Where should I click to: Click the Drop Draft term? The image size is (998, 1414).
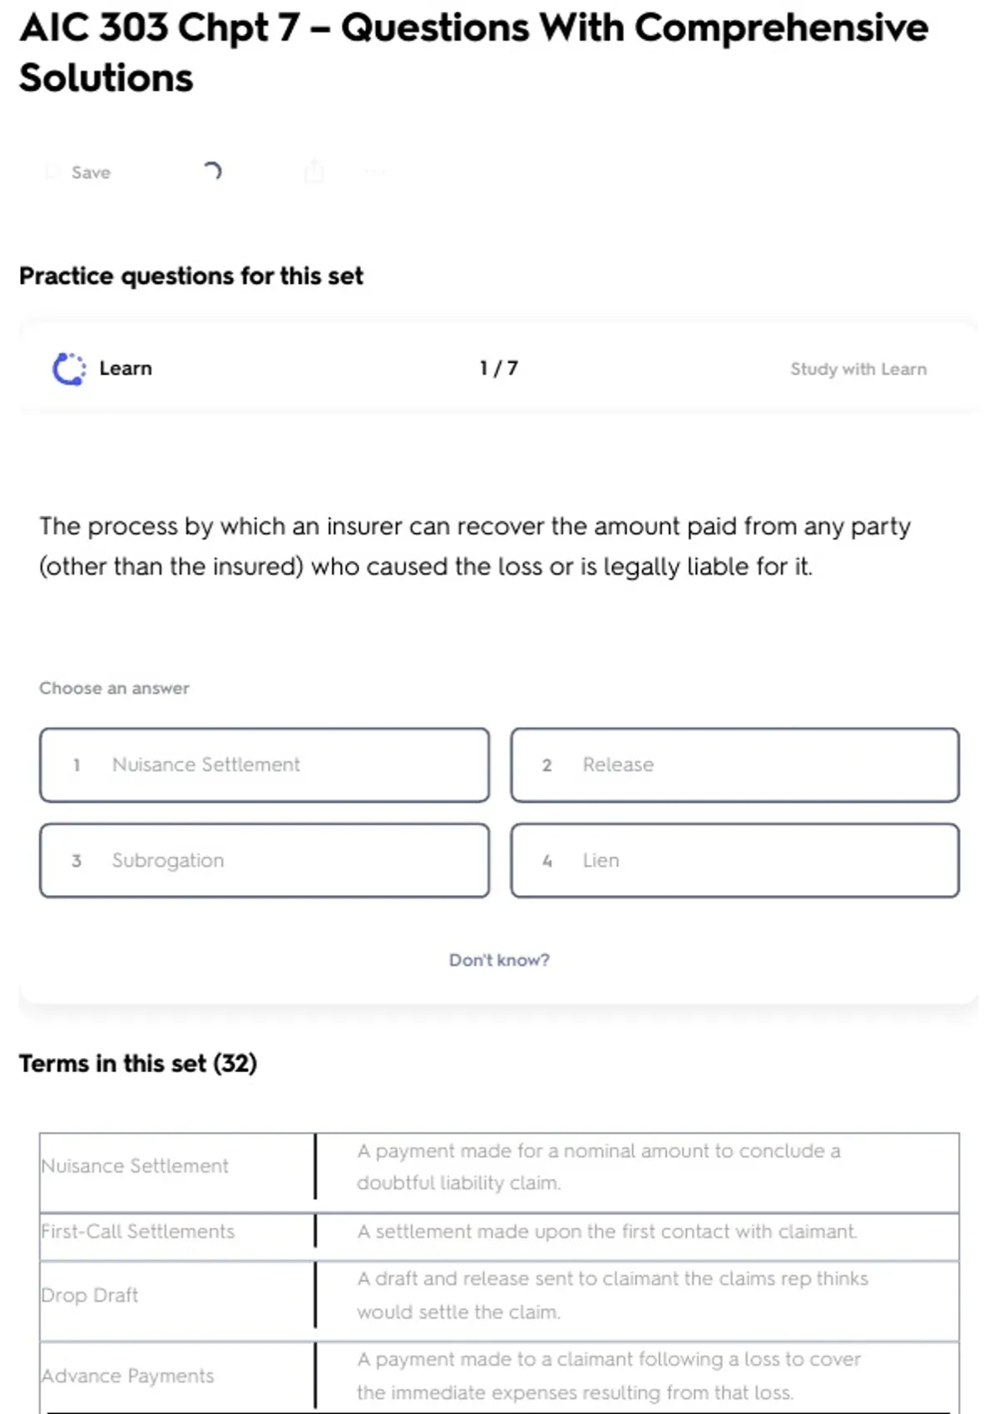coord(90,1295)
